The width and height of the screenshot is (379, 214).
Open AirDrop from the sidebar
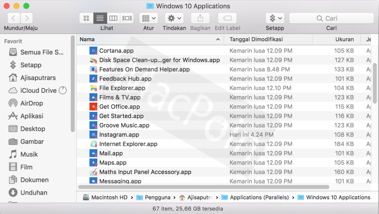pos(32,103)
